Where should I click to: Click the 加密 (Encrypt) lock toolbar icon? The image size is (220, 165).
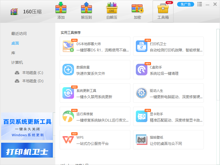137,9
